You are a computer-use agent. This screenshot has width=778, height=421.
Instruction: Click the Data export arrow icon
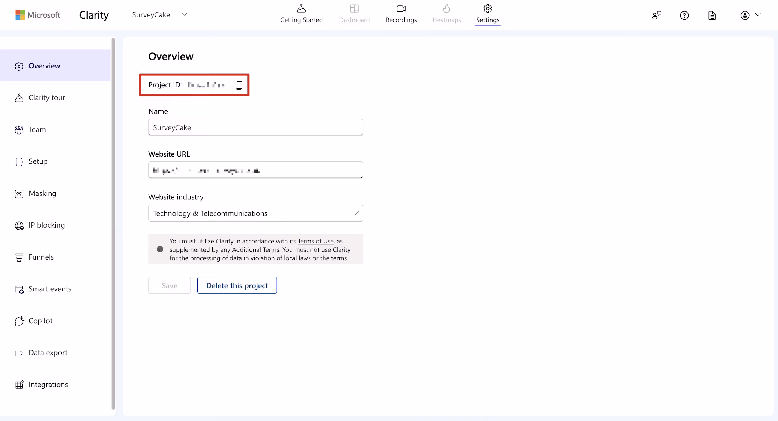click(x=19, y=353)
